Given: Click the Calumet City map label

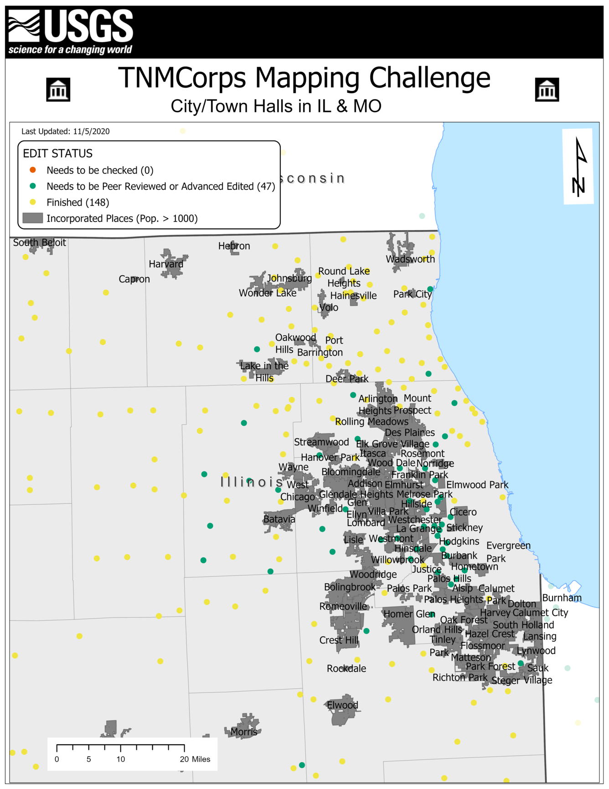Looking at the screenshot, I should click(x=540, y=613).
